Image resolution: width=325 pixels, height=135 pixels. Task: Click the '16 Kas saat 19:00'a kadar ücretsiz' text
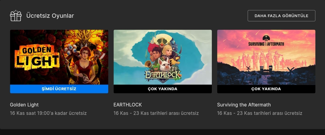(x=48, y=113)
